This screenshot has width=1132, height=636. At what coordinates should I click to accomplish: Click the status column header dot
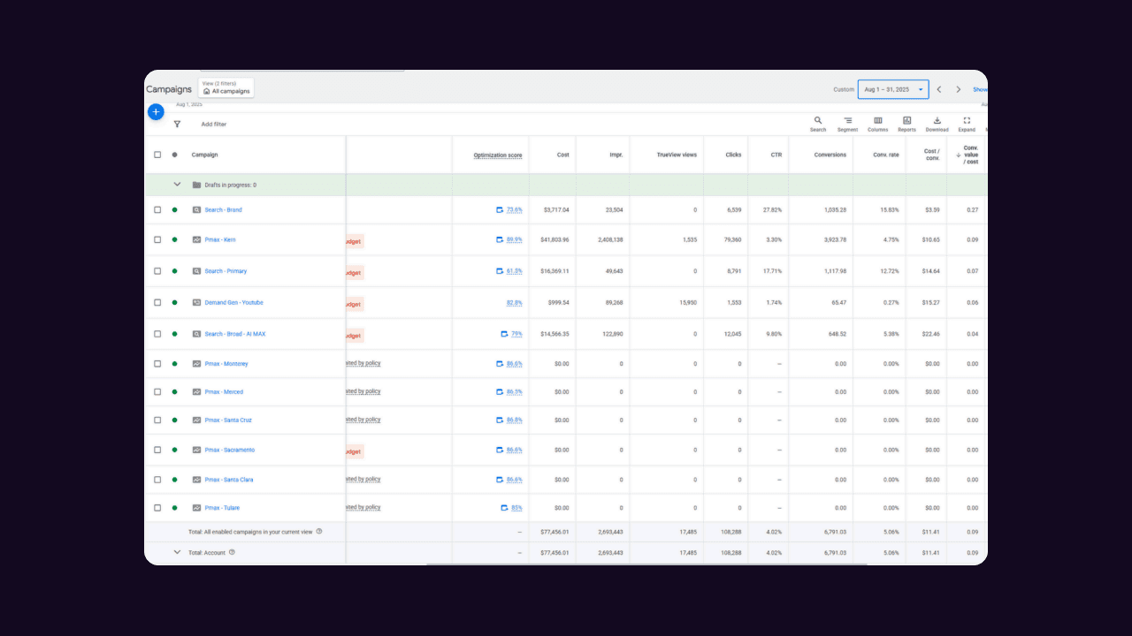[174, 155]
